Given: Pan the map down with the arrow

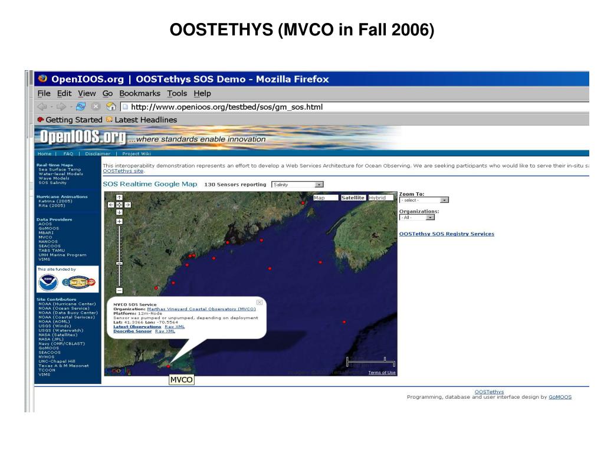Looking at the screenshot, I should coord(119,212).
